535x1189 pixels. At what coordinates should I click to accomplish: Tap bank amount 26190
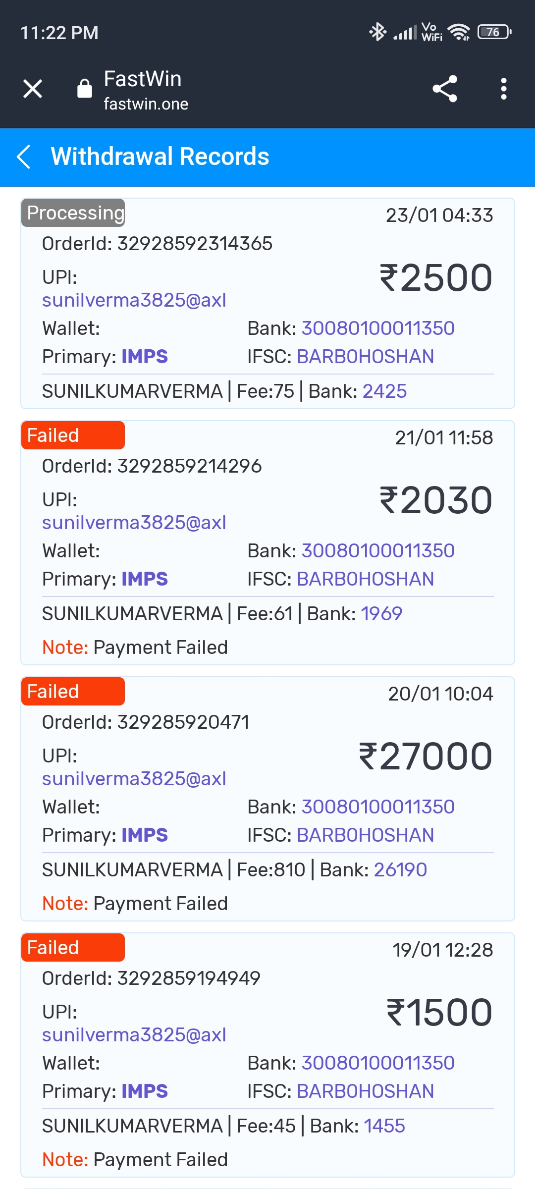400,870
